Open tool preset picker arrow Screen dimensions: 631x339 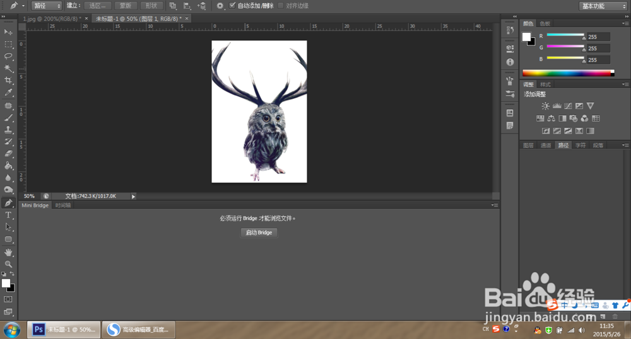click(23, 6)
